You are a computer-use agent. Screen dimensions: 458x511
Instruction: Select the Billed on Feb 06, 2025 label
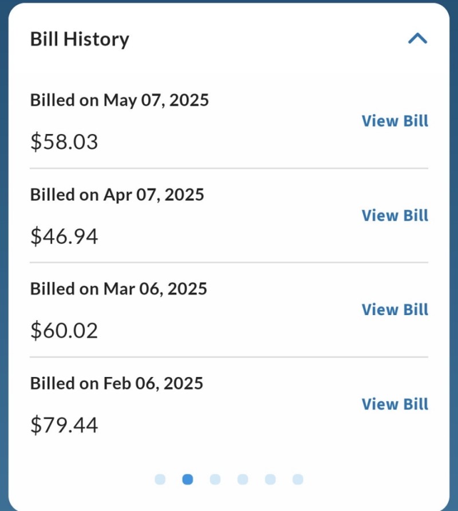point(117,383)
